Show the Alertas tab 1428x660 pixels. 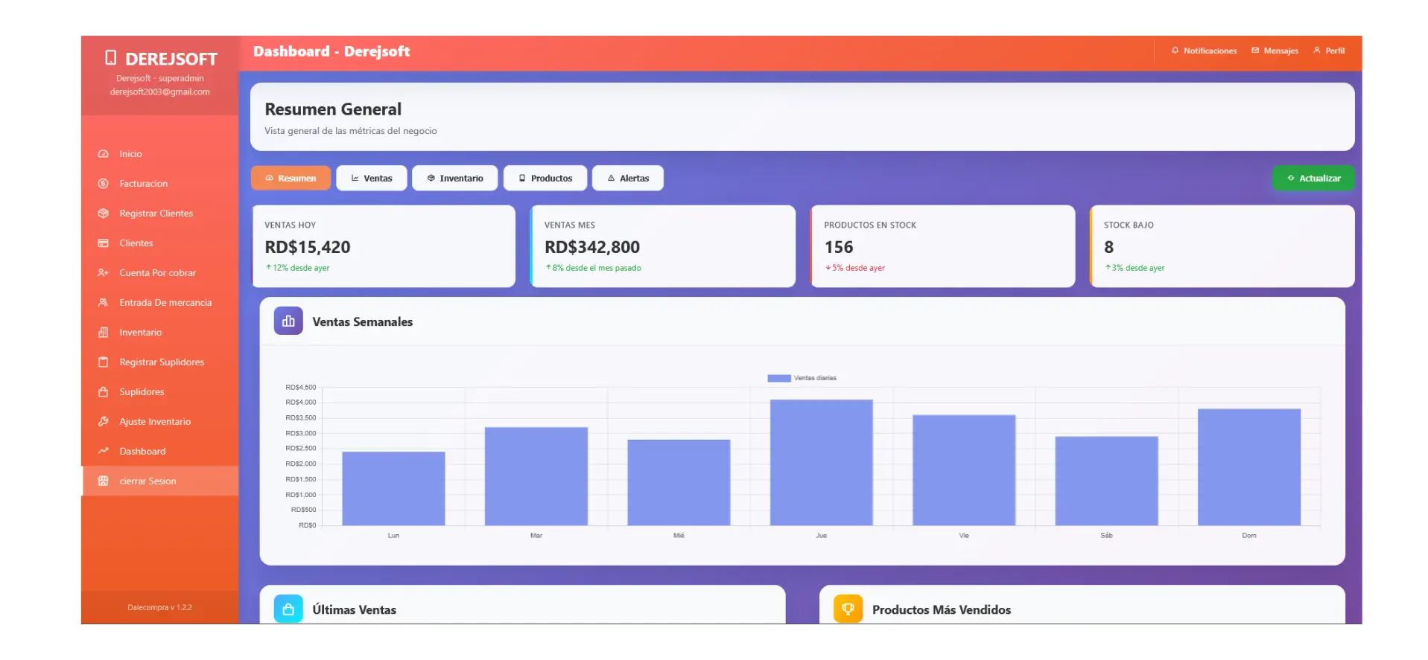pyautogui.click(x=627, y=179)
